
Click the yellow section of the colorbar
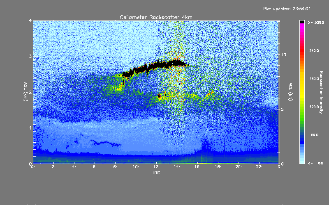[x=302, y=85]
